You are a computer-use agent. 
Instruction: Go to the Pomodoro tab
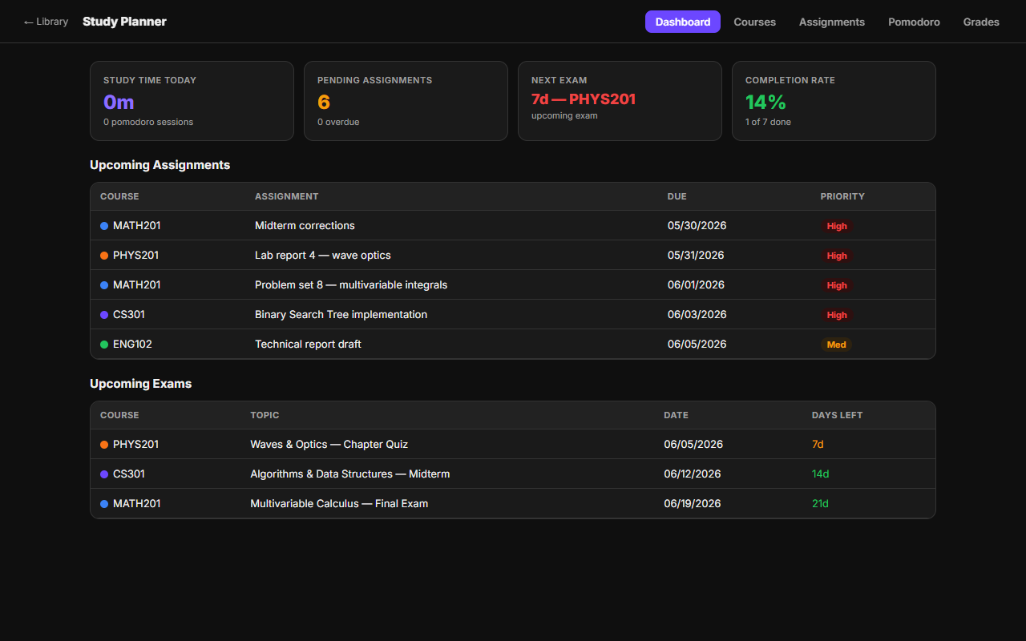[914, 22]
